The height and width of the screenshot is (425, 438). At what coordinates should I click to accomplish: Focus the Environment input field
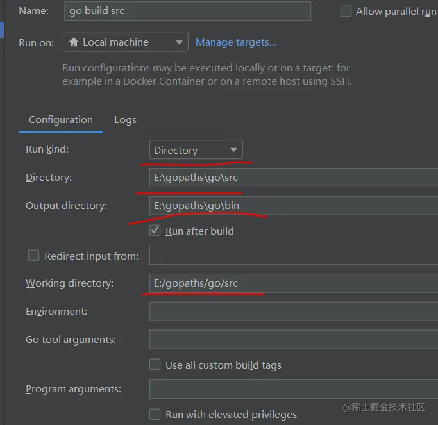click(x=293, y=312)
